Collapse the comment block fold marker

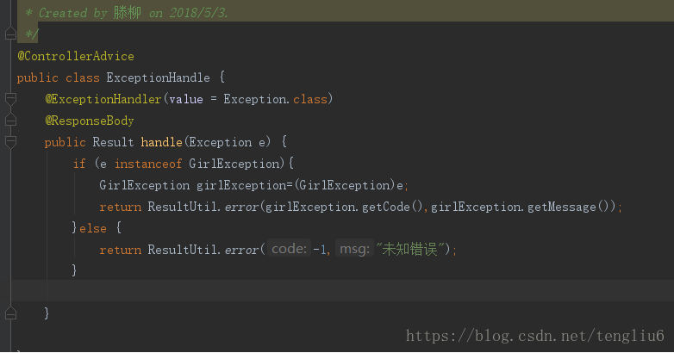[x=10, y=34]
